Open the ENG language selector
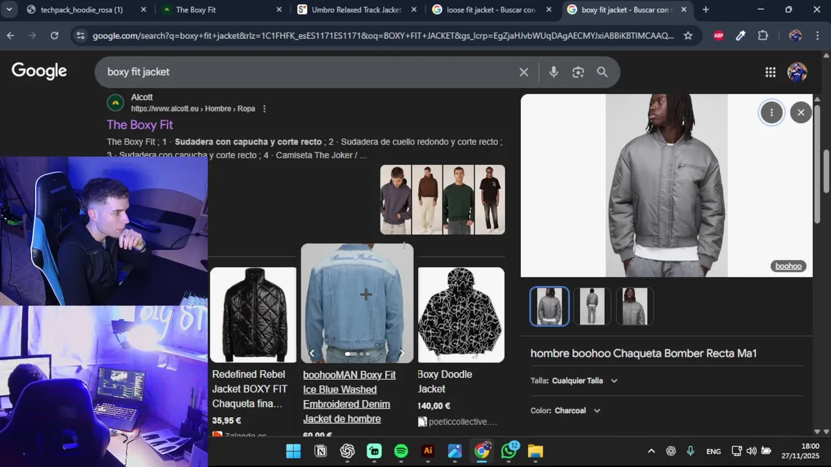The image size is (831, 467). (x=713, y=451)
